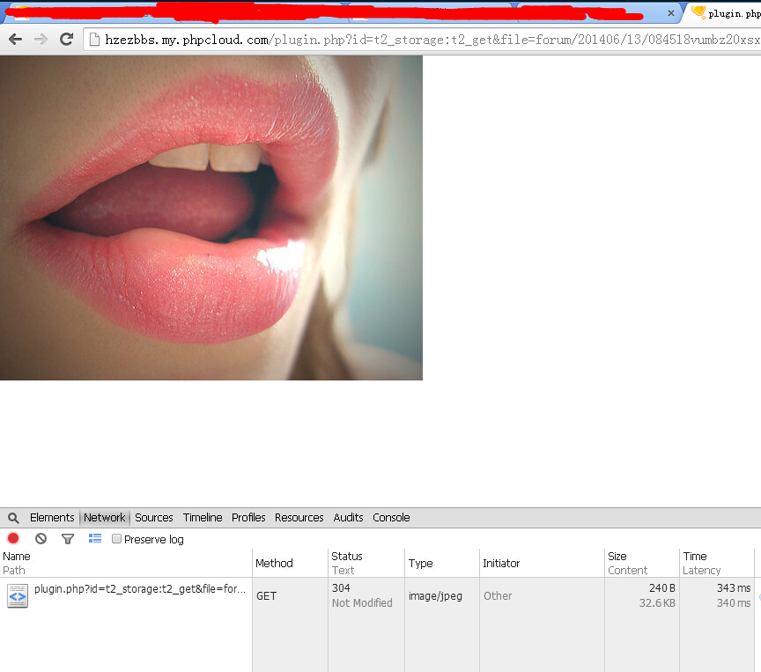Screen dimensions: 761x672
Task: Enable the Preserve log checkbox
Action: 116,539
